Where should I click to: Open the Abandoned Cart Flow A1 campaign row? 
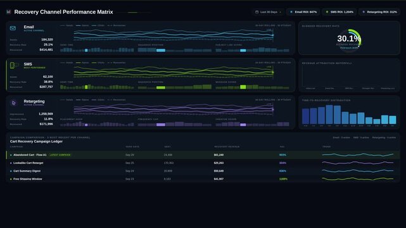click(x=203, y=155)
